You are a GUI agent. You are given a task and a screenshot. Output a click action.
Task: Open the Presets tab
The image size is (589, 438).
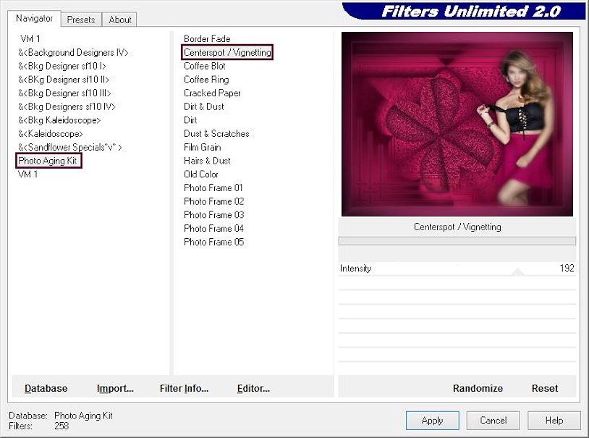(81, 20)
